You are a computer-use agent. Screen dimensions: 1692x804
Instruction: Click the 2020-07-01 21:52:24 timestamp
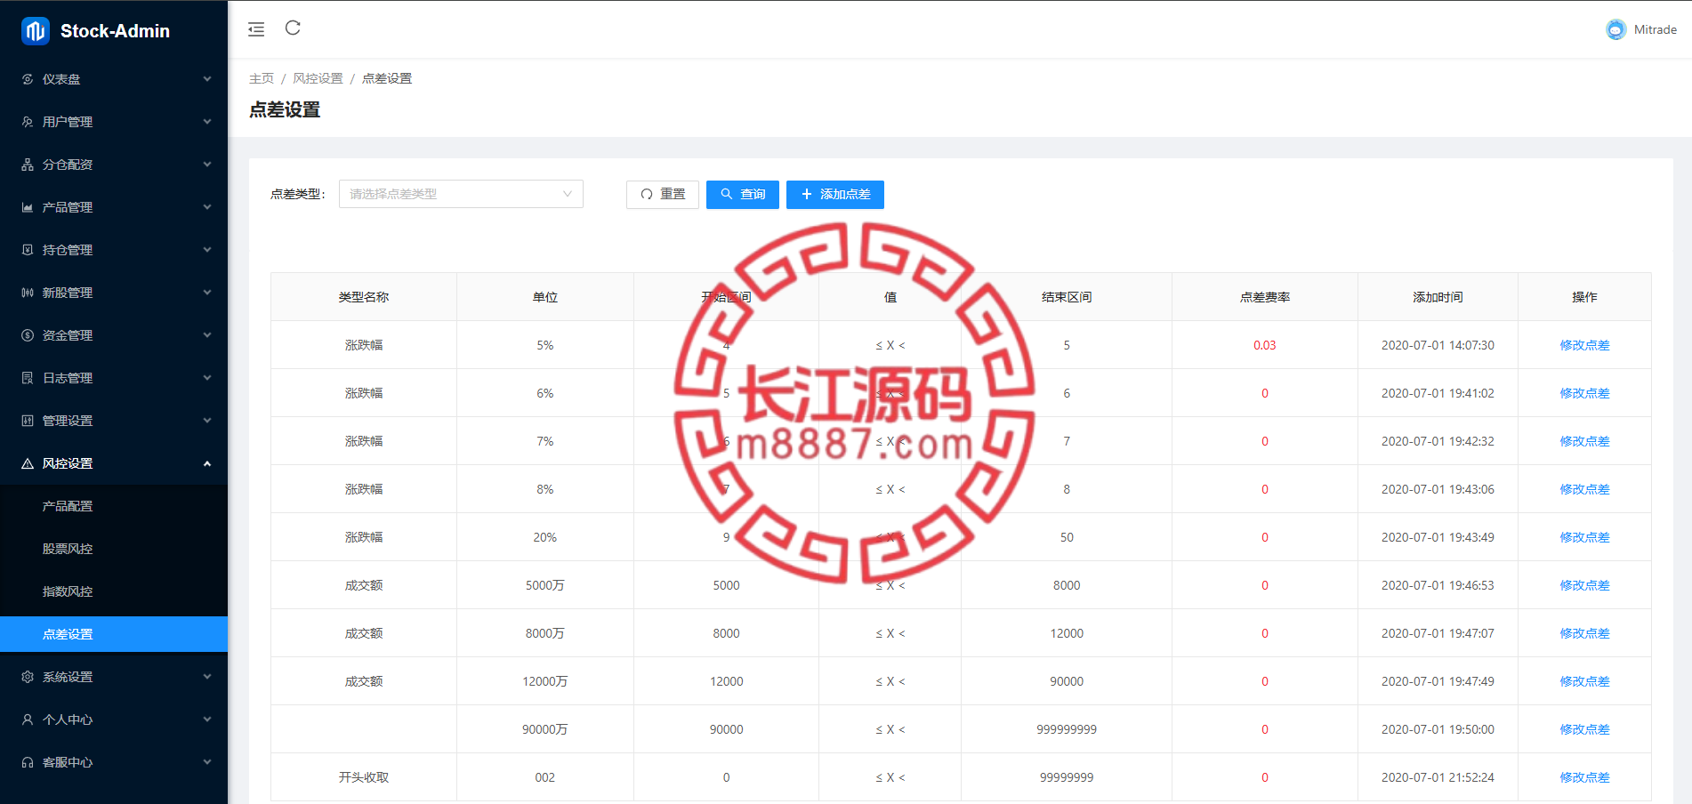1438,777
